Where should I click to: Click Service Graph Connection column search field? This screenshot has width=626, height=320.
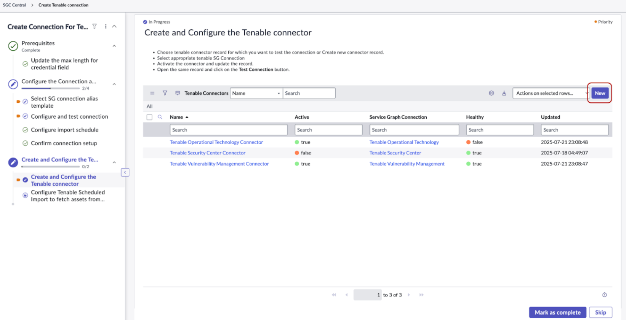pos(414,130)
